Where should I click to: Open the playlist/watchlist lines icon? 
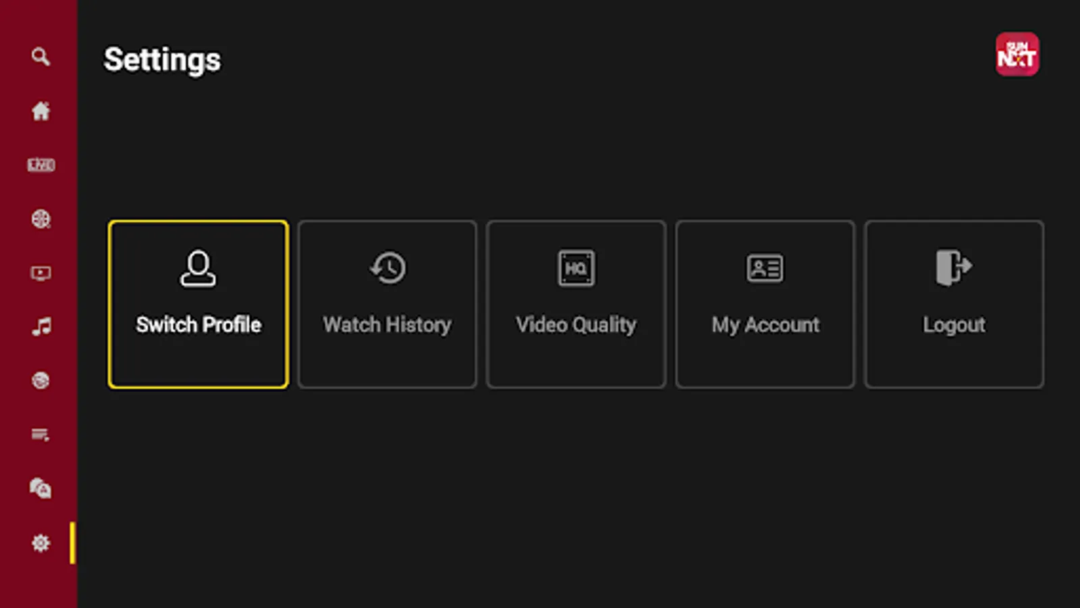click(x=40, y=434)
